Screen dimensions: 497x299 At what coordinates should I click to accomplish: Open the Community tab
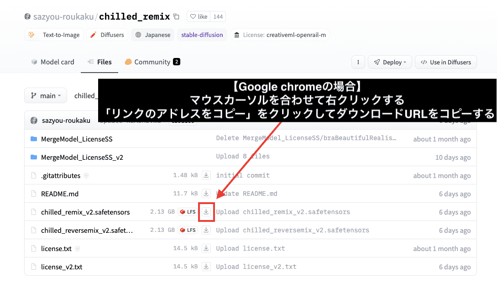click(152, 62)
